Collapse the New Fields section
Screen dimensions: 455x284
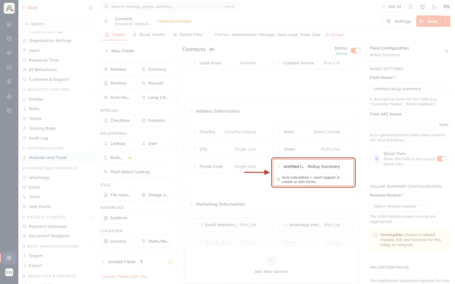pos(107,51)
